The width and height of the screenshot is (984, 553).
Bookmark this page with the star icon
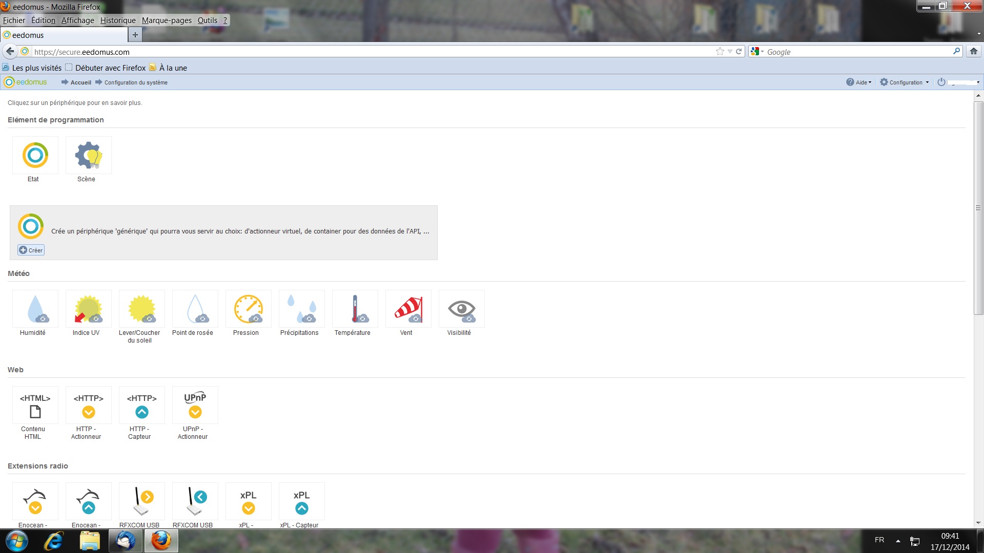click(x=720, y=51)
